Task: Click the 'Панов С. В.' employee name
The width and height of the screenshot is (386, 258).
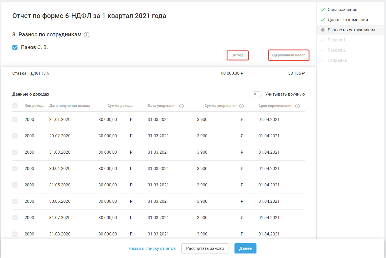Action: 34,47
